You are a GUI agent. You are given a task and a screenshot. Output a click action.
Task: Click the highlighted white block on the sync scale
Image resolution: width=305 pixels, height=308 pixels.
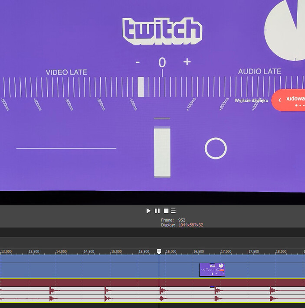click(x=141, y=87)
